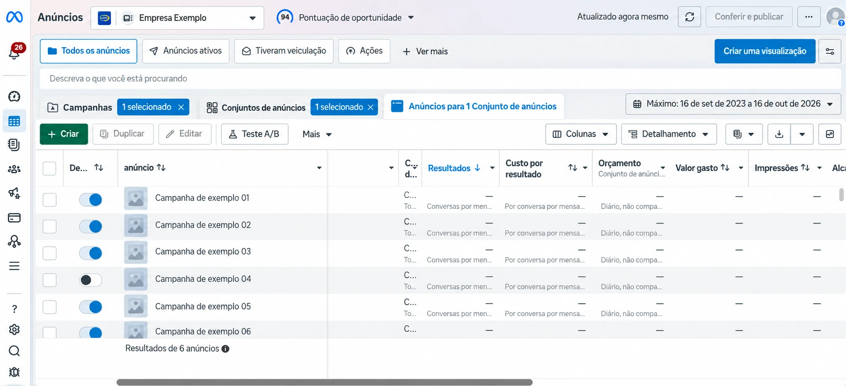Click the Ver mais link
The image size is (846, 386).
click(x=425, y=51)
